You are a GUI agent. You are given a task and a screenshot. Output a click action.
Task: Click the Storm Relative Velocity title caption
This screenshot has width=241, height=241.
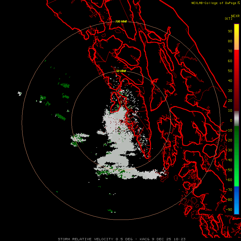coord(86,239)
